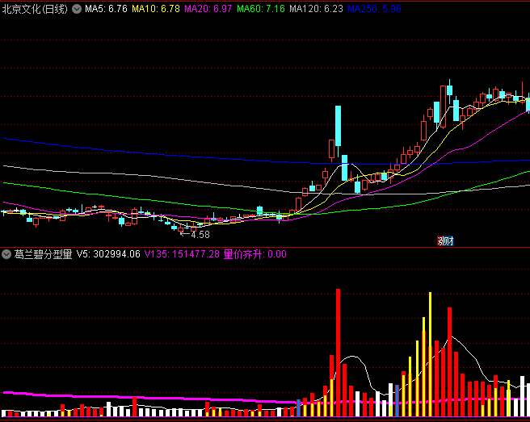The image size is (530, 422).
Task: Click the 量价齐升: 0.00 value
Action: pos(254,254)
